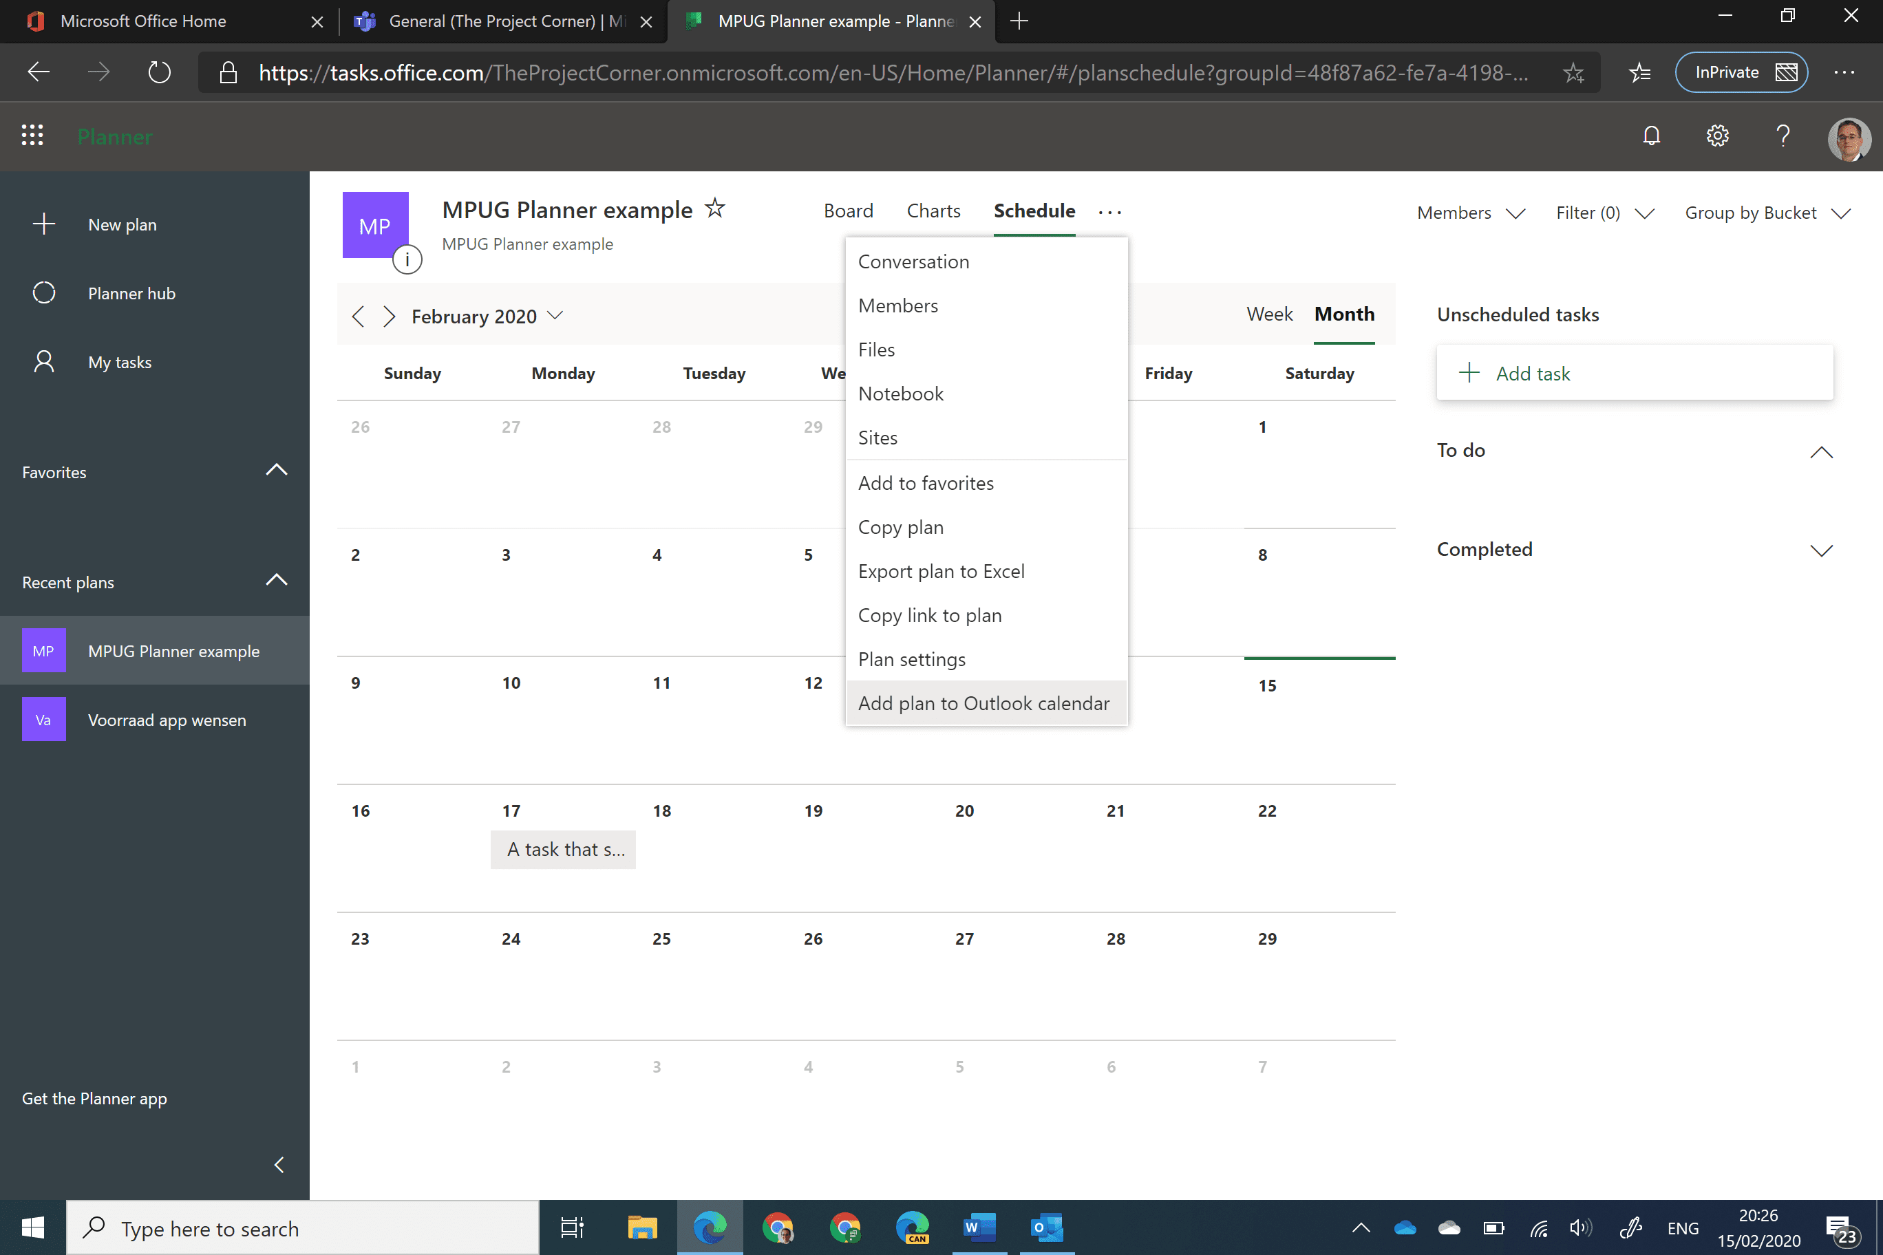Screen dimensions: 1883x1255
Task: Select the Month view tab
Action: [x=1344, y=314]
